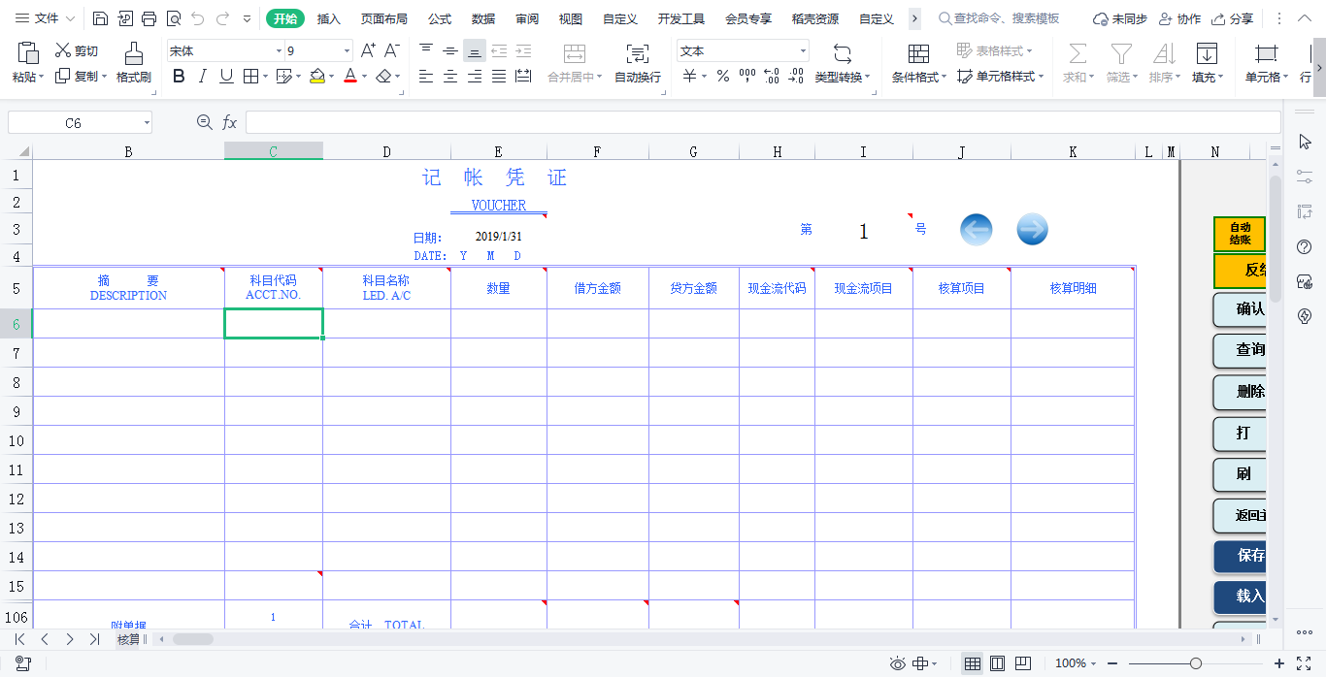Image resolution: width=1326 pixels, height=677 pixels.
Task: Click the formula bar input field
Action: coord(762,122)
